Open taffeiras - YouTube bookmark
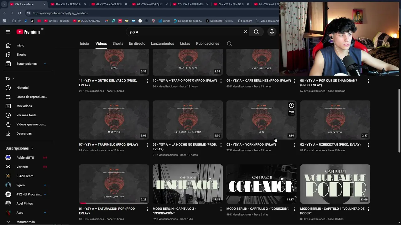The height and width of the screenshot is (225, 401). pos(57,21)
